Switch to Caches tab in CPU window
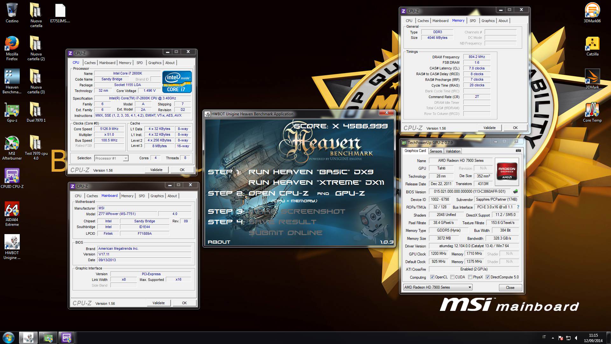 (x=90, y=63)
